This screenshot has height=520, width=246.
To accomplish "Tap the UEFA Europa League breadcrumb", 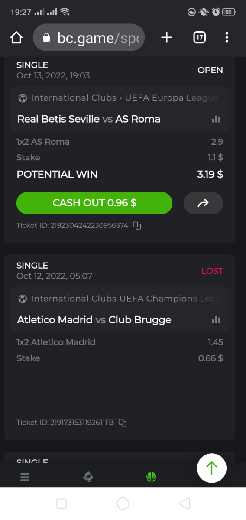I will click(x=172, y=98).
